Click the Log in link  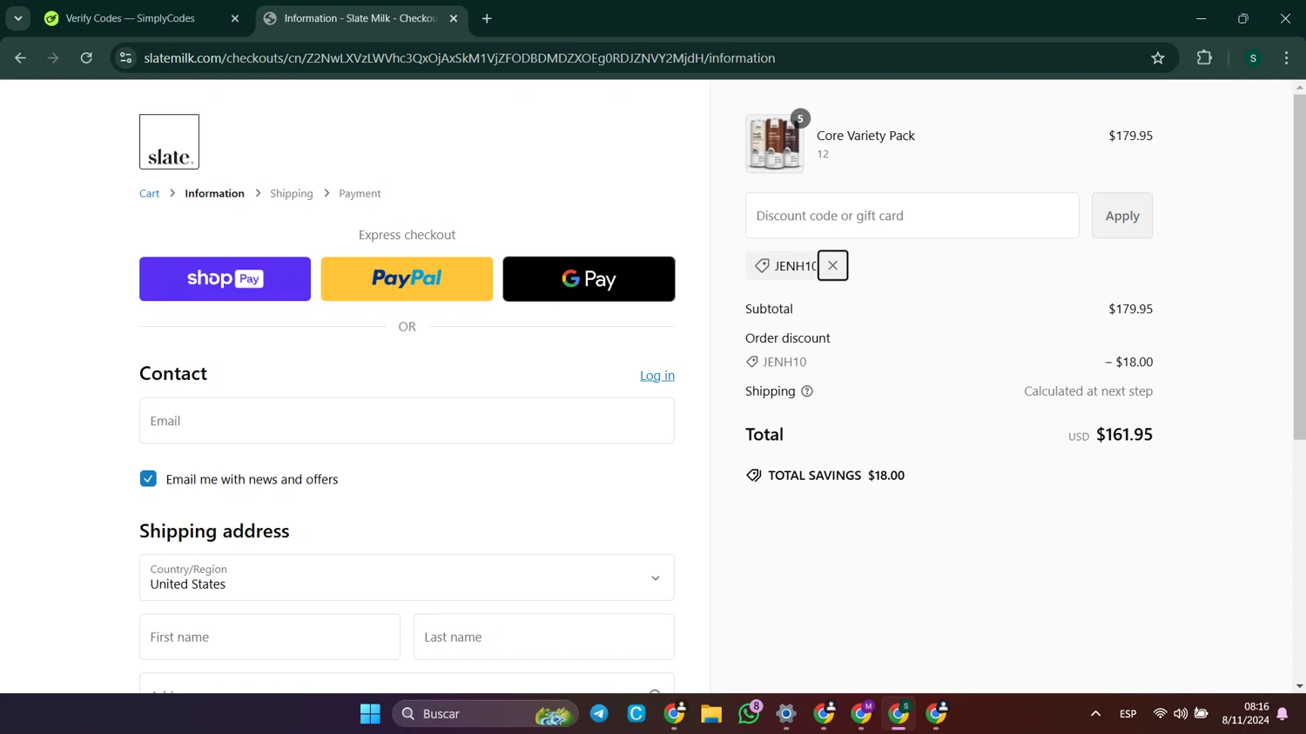(657, 376)
